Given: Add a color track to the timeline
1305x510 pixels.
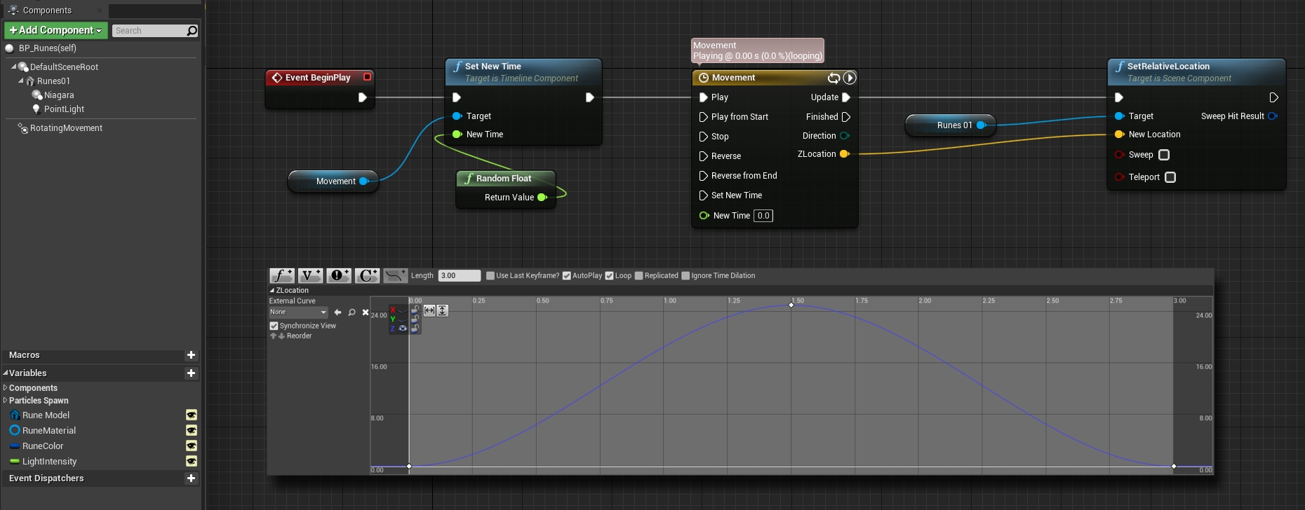Looking at the screenshot, I should [367, 275].
